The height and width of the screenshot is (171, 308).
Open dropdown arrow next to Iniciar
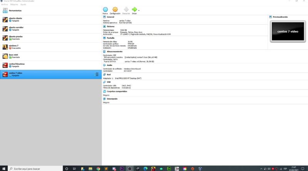pyautogui.click(x=139, y=10)
